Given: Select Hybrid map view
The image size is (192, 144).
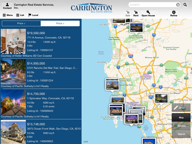Looking at the screenshot, I should pos(181,134).
